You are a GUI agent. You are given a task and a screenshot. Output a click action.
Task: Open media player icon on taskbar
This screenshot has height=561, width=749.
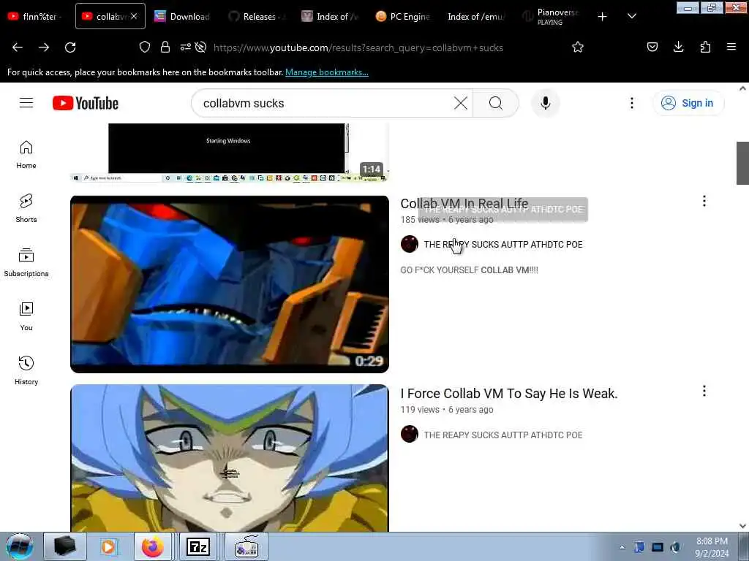(108, 546)
